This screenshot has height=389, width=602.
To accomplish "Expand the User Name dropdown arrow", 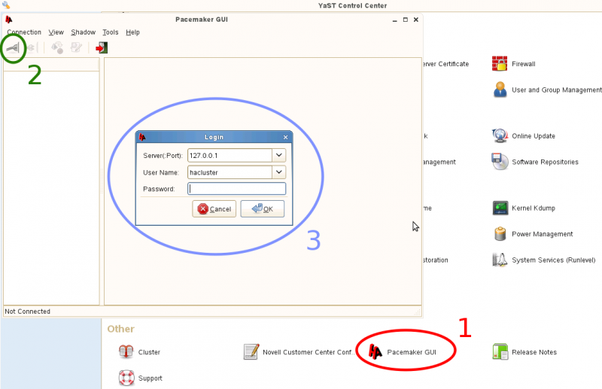I will click(x=279, y=172).
